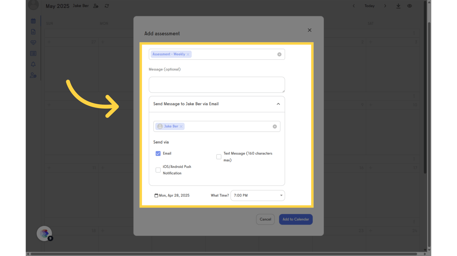Select the heart wellness sidebar icon
This screenshot has height=256, width=457.
tap(33, 42)
